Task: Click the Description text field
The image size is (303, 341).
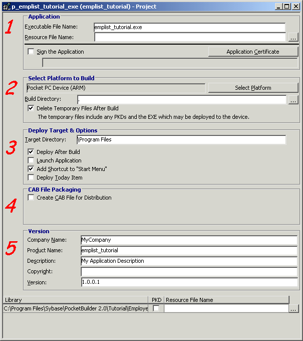Action: pyautogui.click(x=189, y=261)
